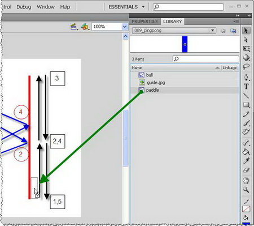This screenshot has height=226, width=254.
Task: Select the Paint Bucket tool
Action: 246,152
